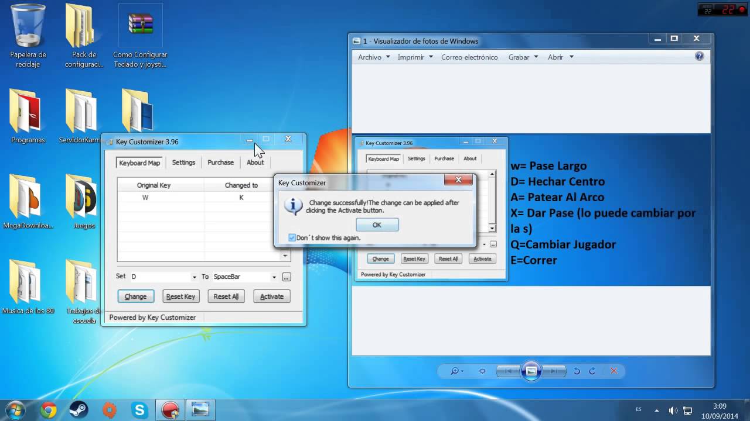Open the zoom magnifier control in viewer
The width and height of the screenshot is (750, 421).
[x=457, y=371]
